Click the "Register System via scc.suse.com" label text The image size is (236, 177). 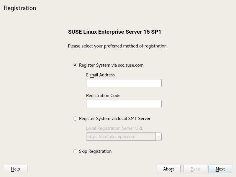tap(111, 65)
